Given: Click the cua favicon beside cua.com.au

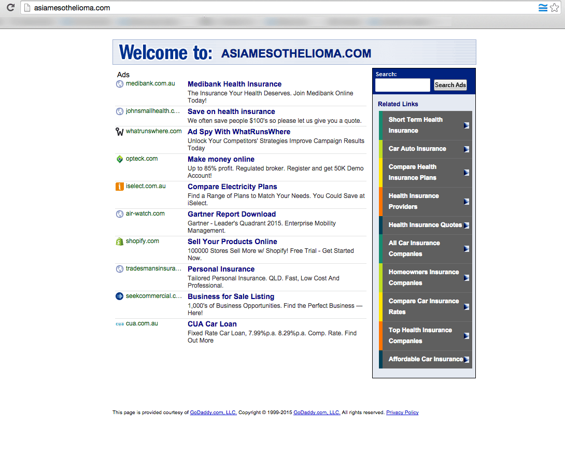Looking at the screenshot, I should coord(119,323).
